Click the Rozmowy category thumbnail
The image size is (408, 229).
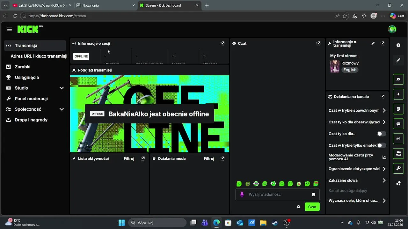coord(335,66)
